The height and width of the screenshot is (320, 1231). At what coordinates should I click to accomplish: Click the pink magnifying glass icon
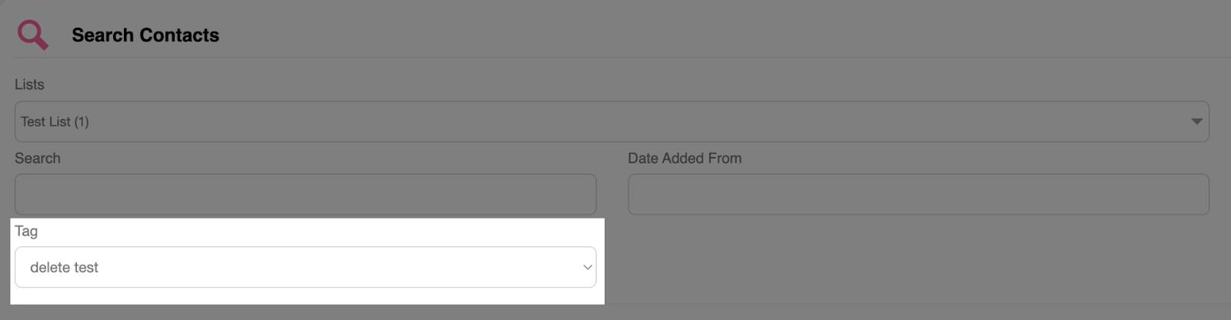(x=31, y=33)
